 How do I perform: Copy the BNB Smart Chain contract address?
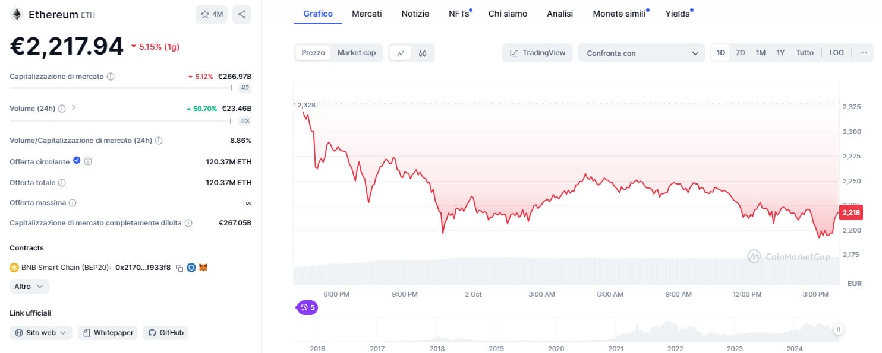point(179,268)
